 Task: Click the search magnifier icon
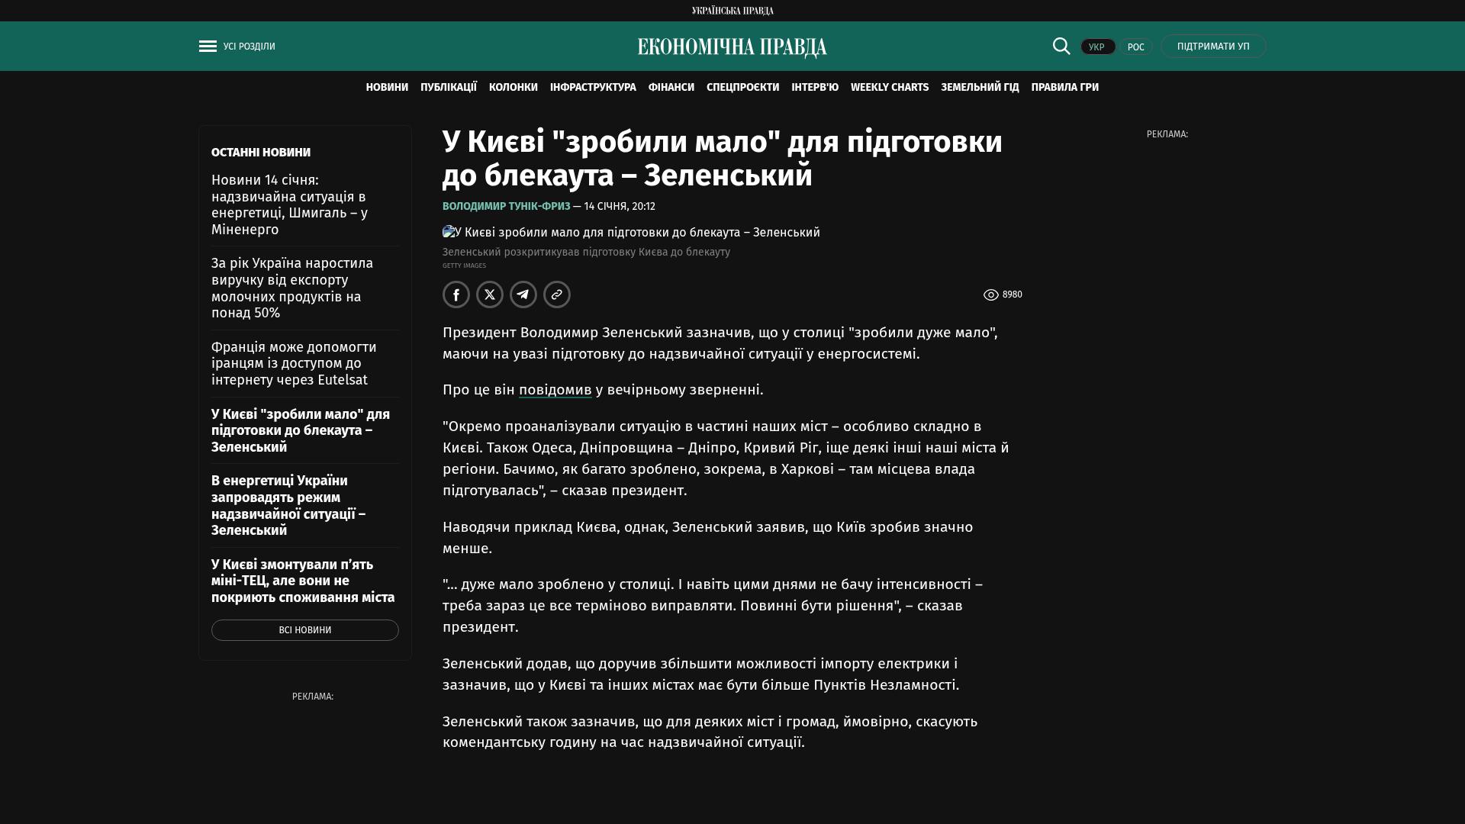pyautogui.click(x=1061, y=46)
